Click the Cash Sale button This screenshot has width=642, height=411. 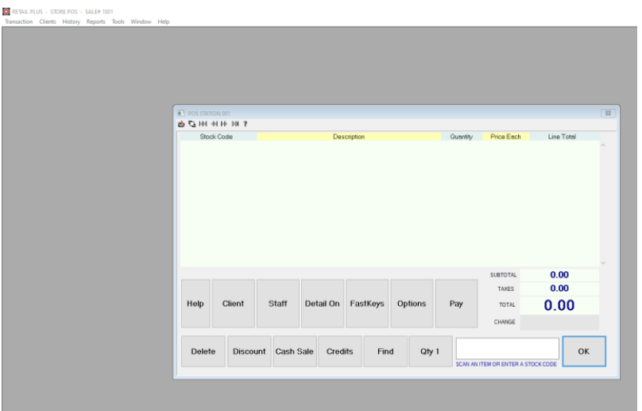tap(294, 351)
